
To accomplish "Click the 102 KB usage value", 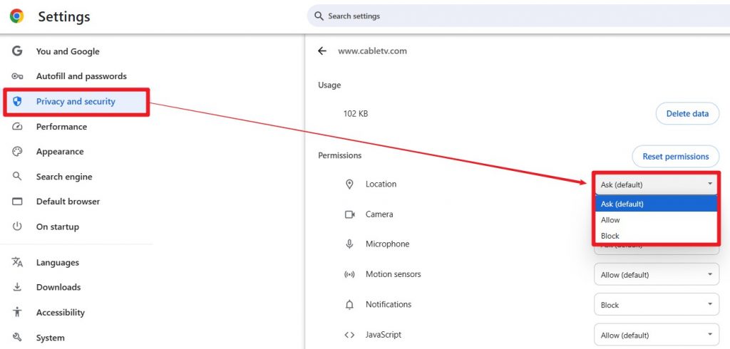I will (356, 113).
